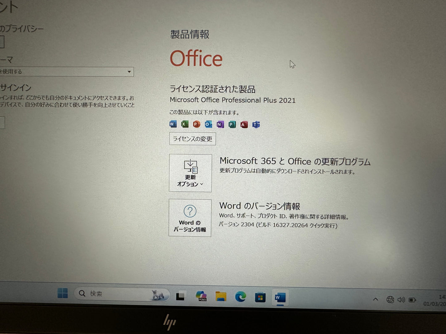Click the Publisher icon under included products
The image size is (446, 334).
point(232,124)
